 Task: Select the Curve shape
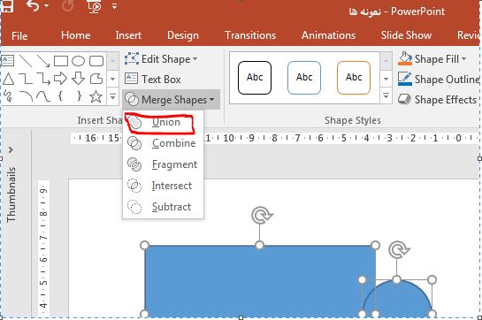pyautogui.click(x=43, y=96)
